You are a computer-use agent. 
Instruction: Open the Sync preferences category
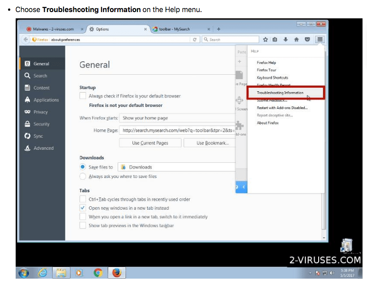click(x=43, y=136)
